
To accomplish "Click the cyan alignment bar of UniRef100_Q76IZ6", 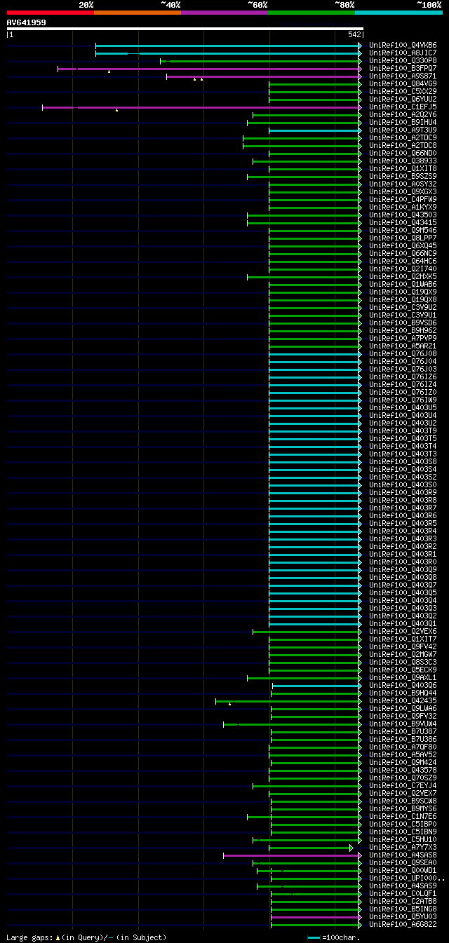I will [x=314, y=377].
